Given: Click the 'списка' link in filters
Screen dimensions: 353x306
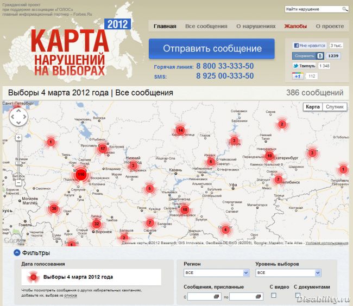Looking at the screenshot, I should pyautogui.click(x=71, y=296).
